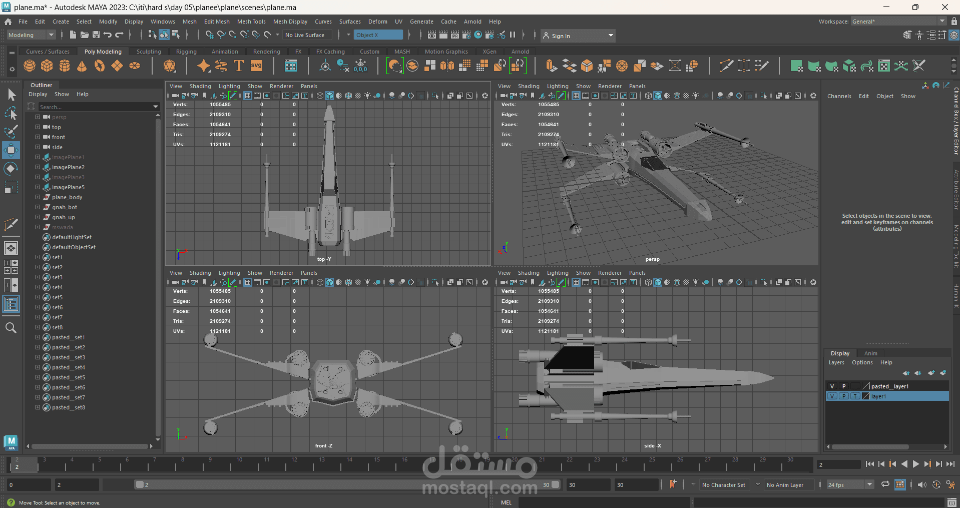
Task: Open the 24 fps frame rate dropdown
Action: tap(849, 484)
